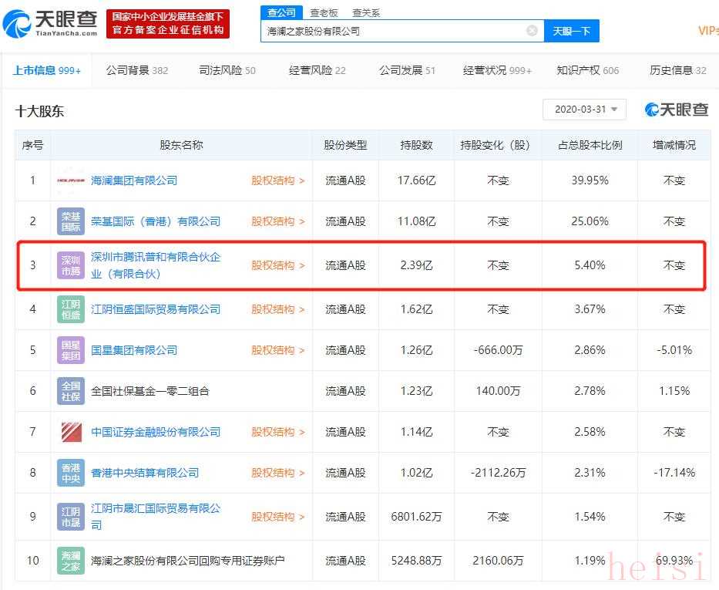The height and width of the screenshot is (590, 719).
Task: Click the 荣基国际 shareholder avatar
Action: (71, 221)
